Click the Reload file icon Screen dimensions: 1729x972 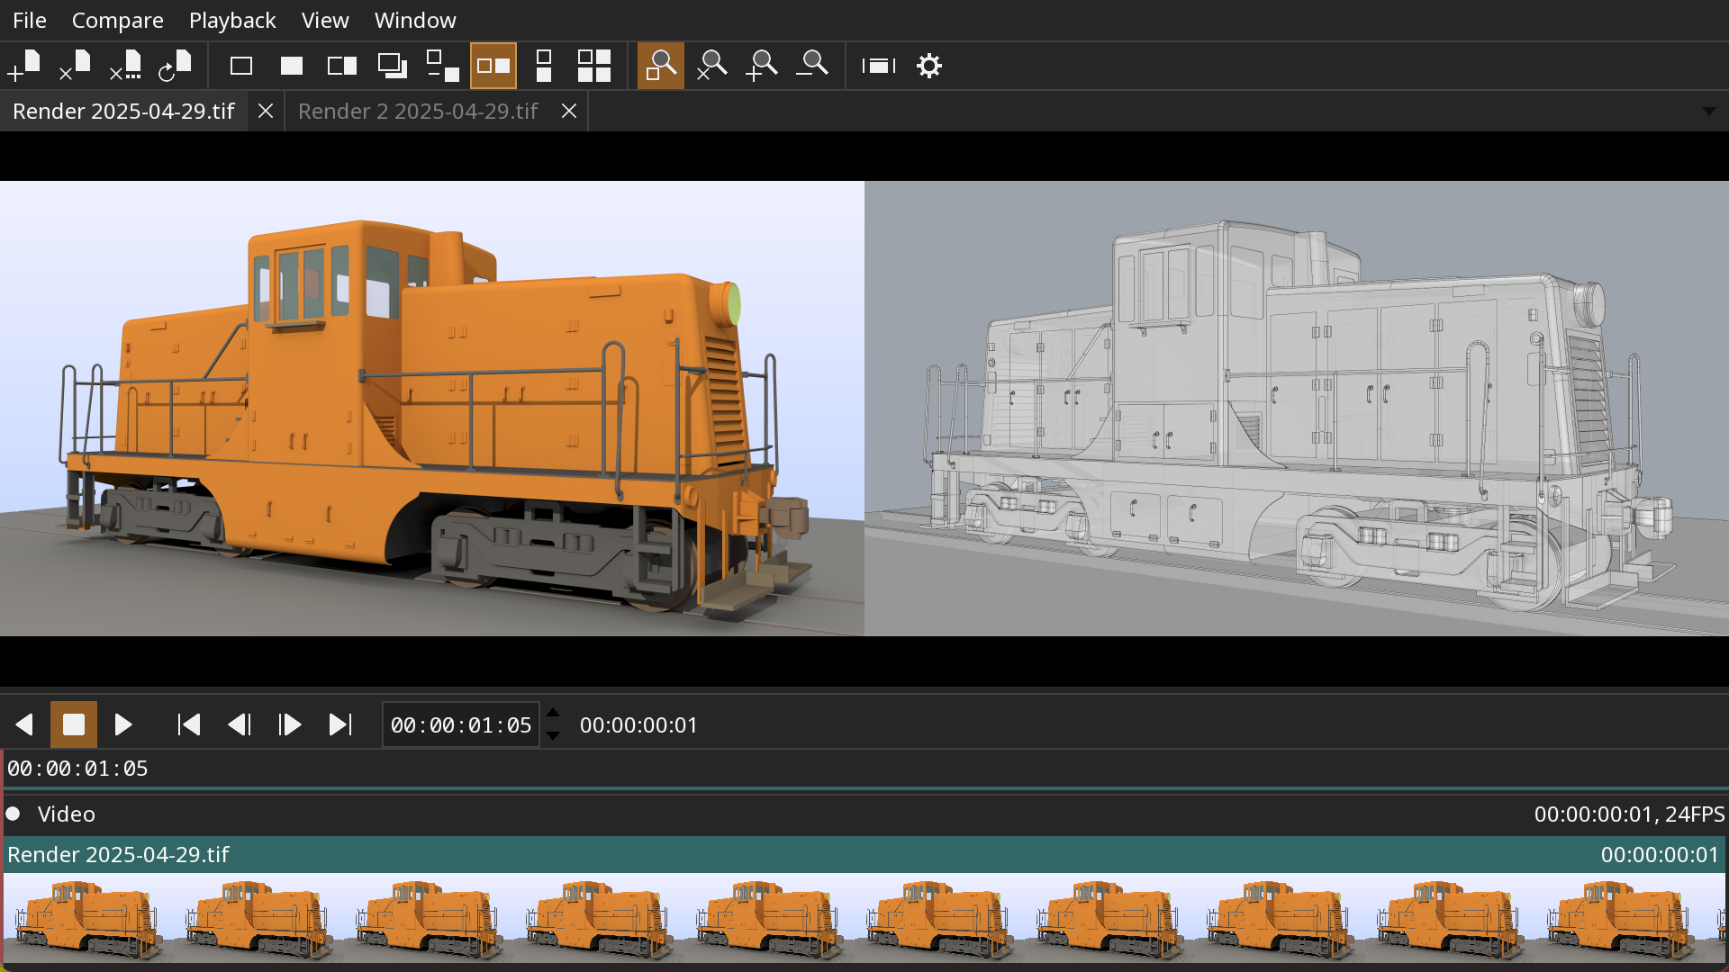click(x=176, y=66)
